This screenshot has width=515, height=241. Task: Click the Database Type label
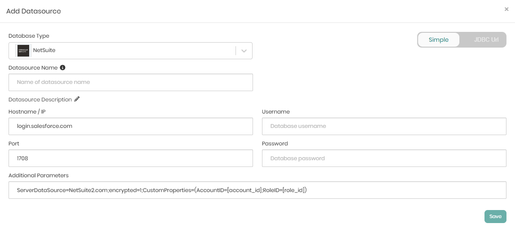29,36
